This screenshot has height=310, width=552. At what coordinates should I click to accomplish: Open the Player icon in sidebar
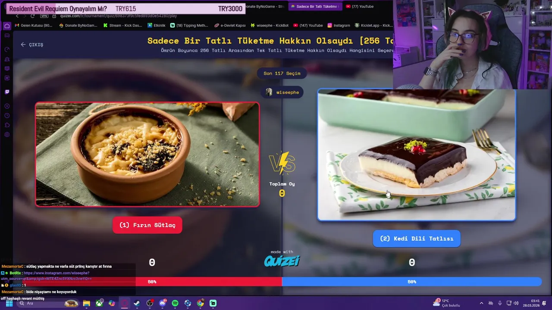click(x=7, y=106)
